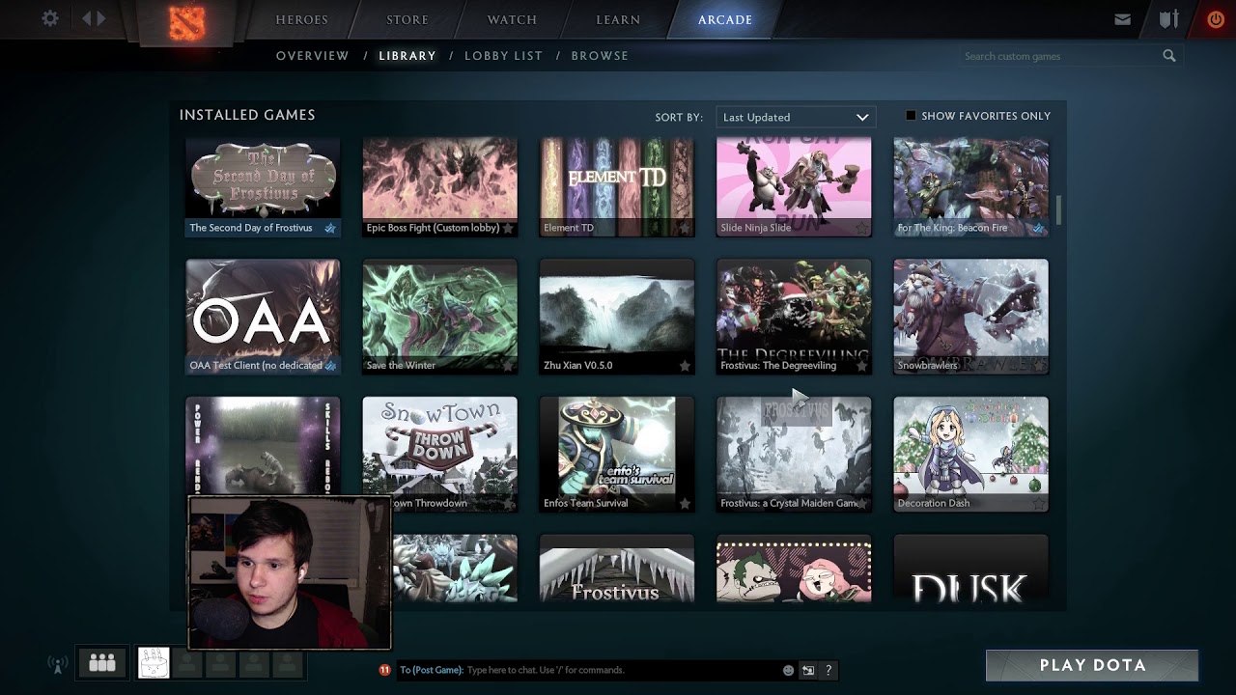Screen dimensions: 1236x695
Task: Enable Show Favorites Only checkbox
Action: 910,116
